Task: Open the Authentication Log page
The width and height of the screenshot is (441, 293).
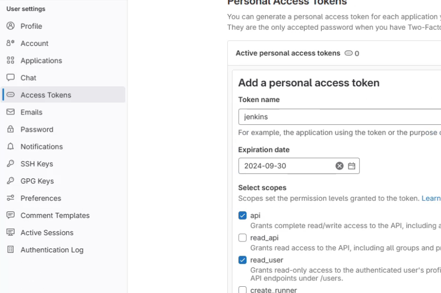Action: click(x=51, y=250)
